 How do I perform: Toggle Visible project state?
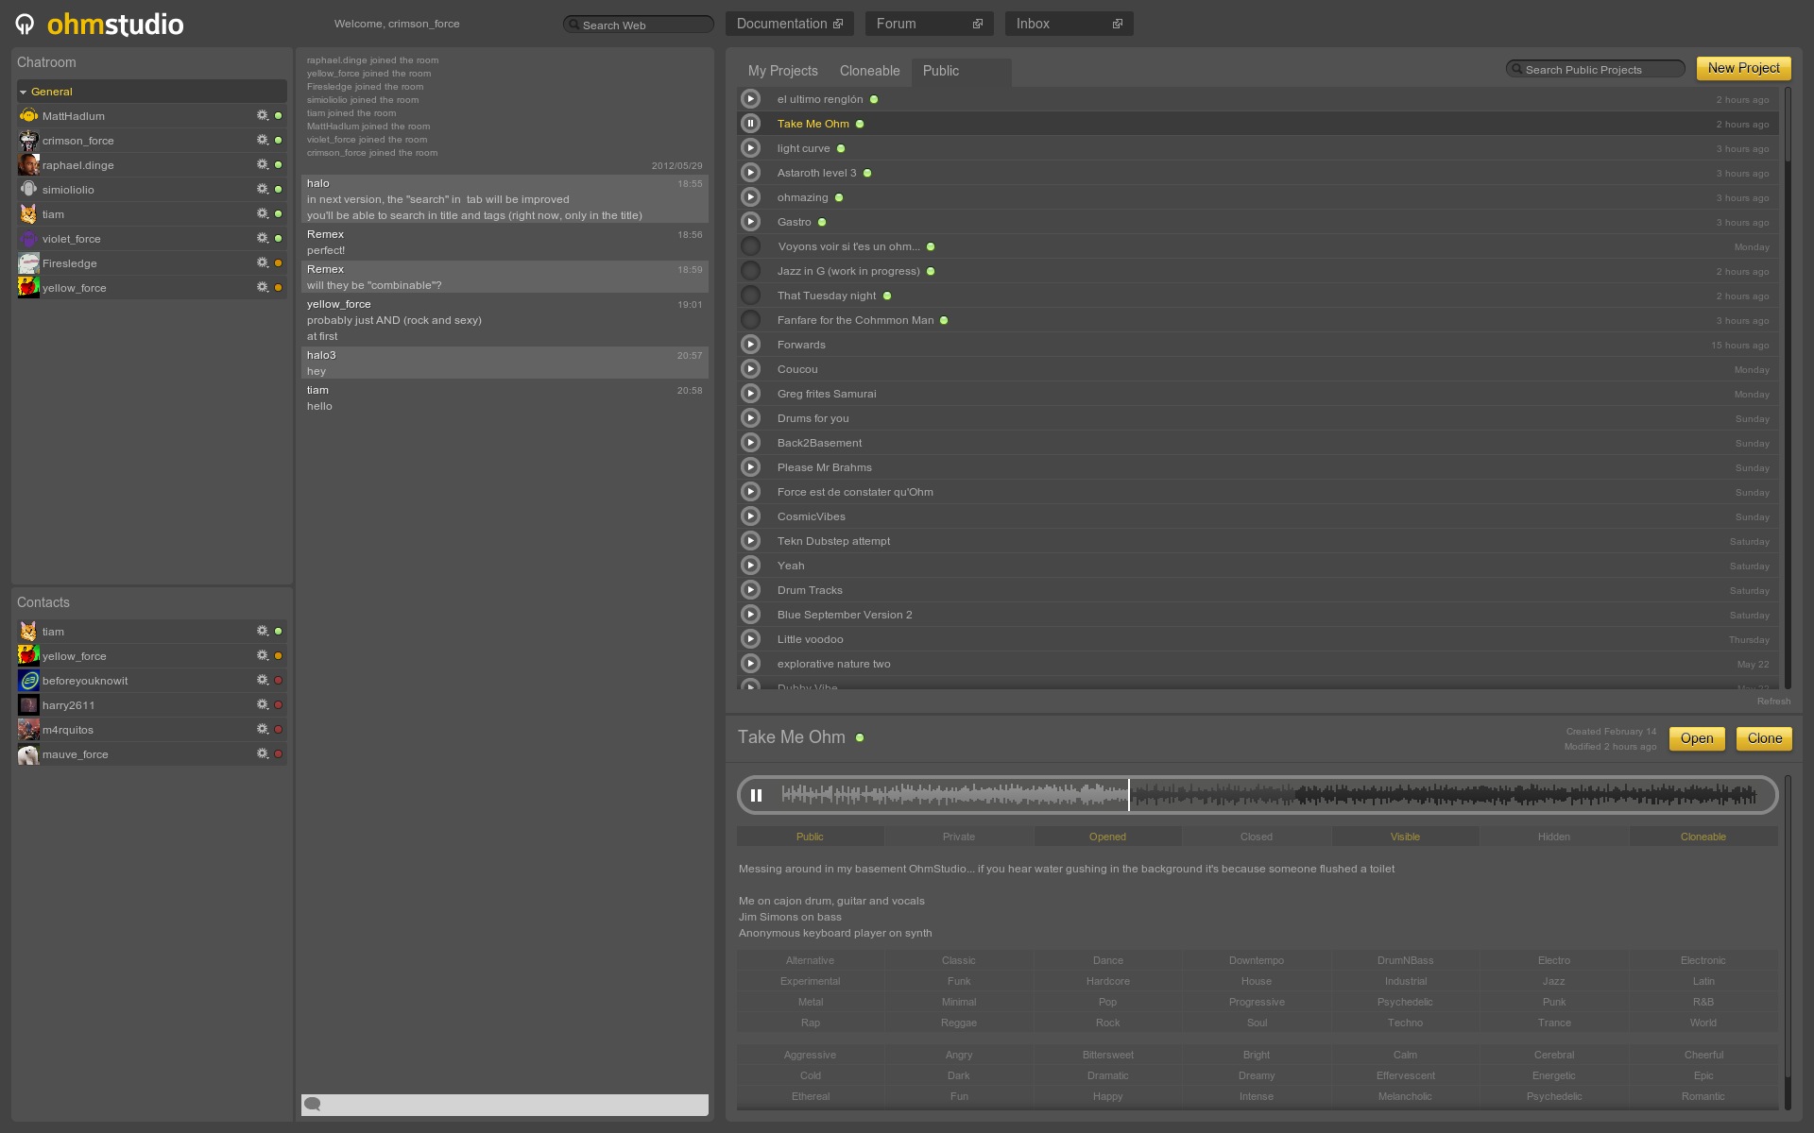pyautogui.click(x=1405, y=837)
